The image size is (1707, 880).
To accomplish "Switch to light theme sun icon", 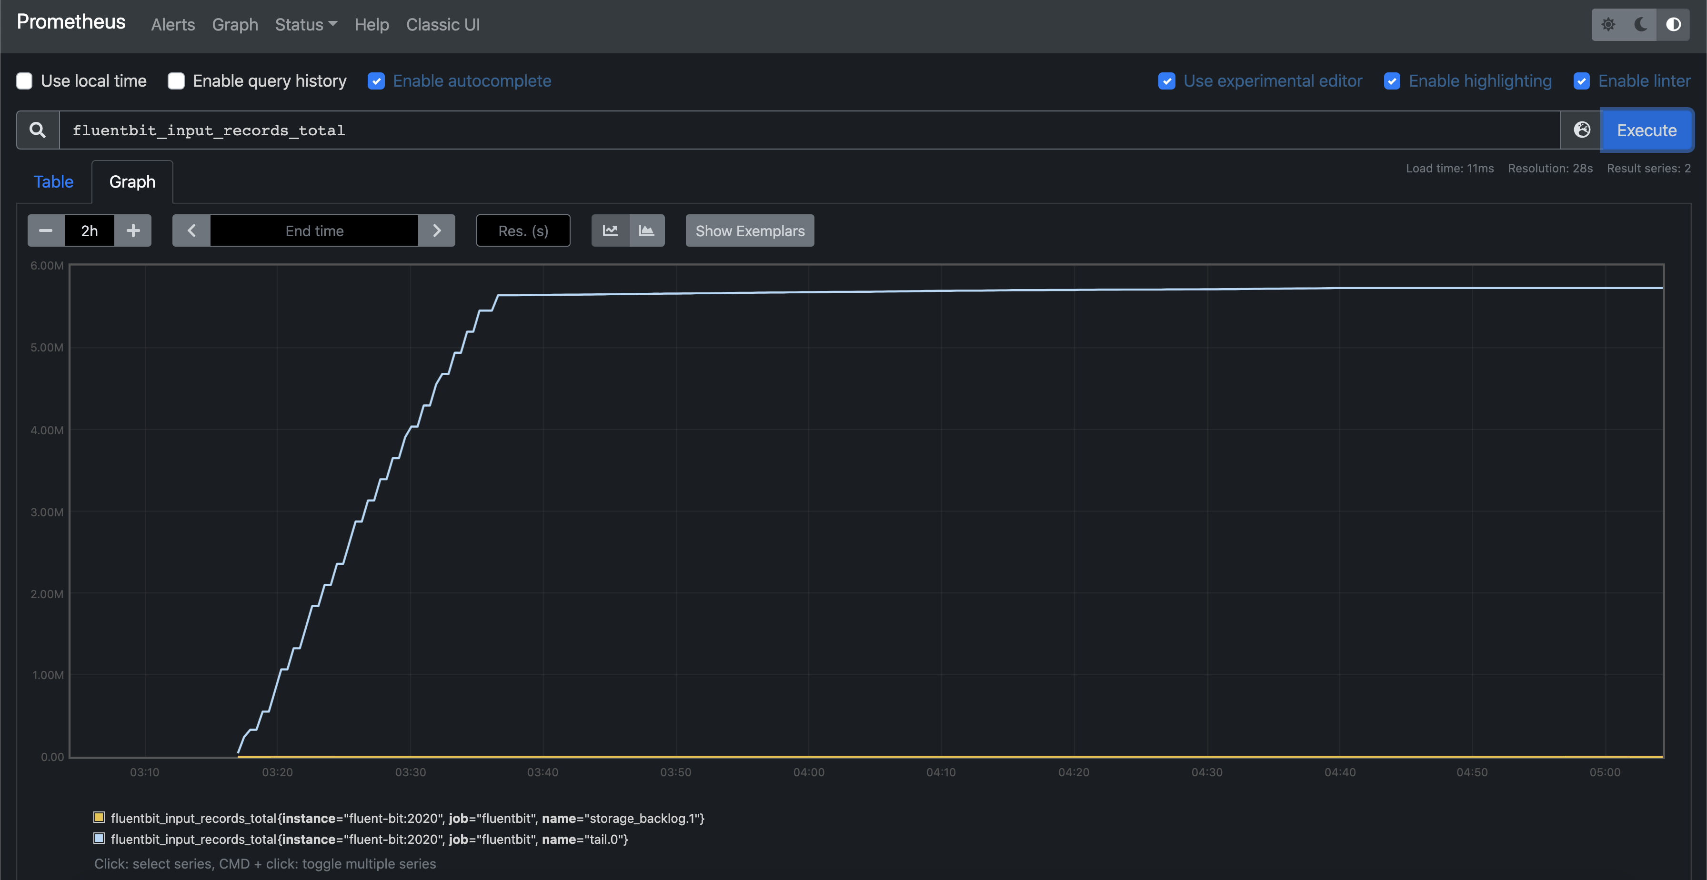I will pos(1609,24).
